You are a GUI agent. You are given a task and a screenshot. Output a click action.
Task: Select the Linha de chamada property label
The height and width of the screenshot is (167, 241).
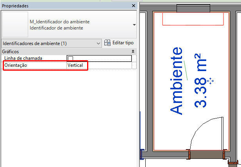tap(23, 58)
